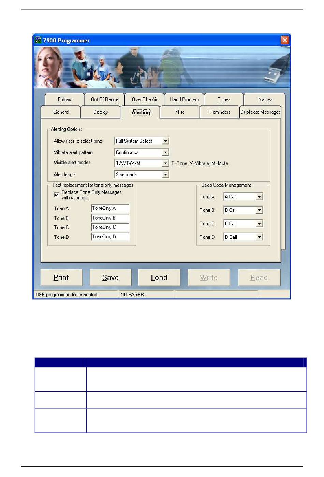Click the Alerting Options group label
The image size is (324, 477).
pyautogui.click(x=67, y=129)
